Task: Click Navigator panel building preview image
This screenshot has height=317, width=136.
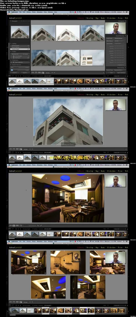Action: tap(20, 32)
